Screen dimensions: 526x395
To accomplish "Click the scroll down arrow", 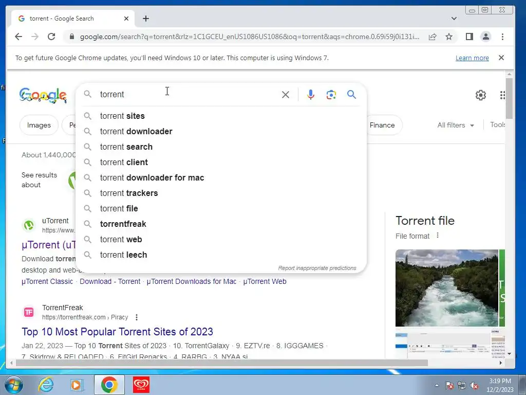I will pyautogui.click(x=509, y=354).
